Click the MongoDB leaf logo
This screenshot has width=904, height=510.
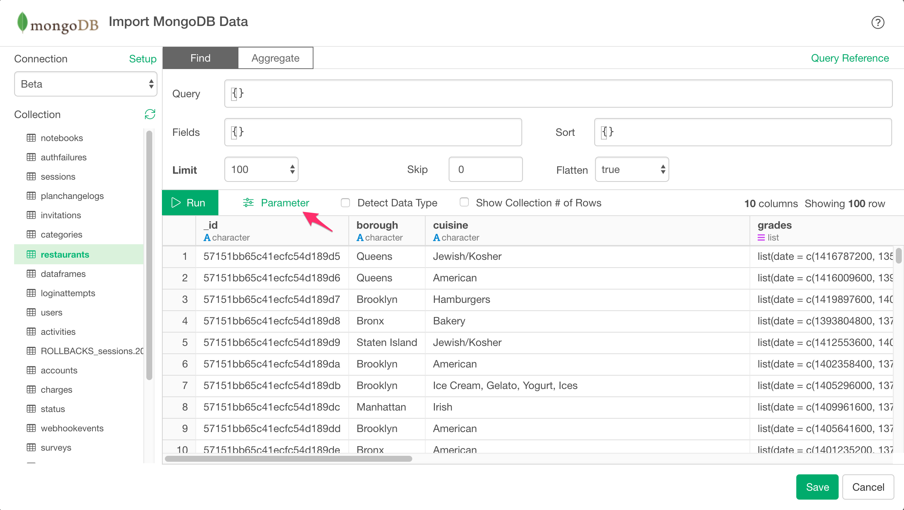(x=22, y=22)
